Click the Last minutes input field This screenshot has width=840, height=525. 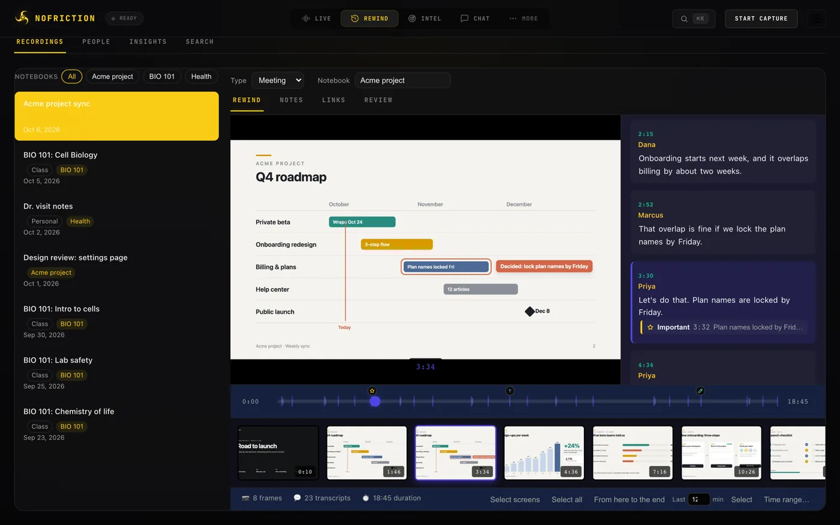(698, 499)
